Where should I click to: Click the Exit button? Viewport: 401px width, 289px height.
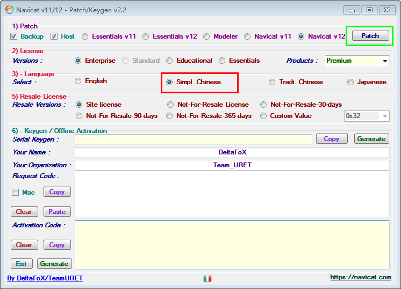tap(22, 263)
